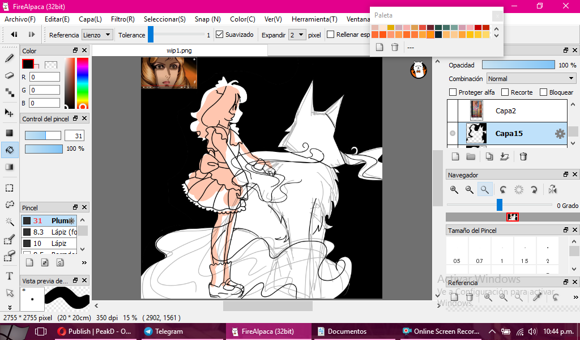Expand more options in Referencia panel
This screenshot has height=340, width=580.
tap(575, 297)
